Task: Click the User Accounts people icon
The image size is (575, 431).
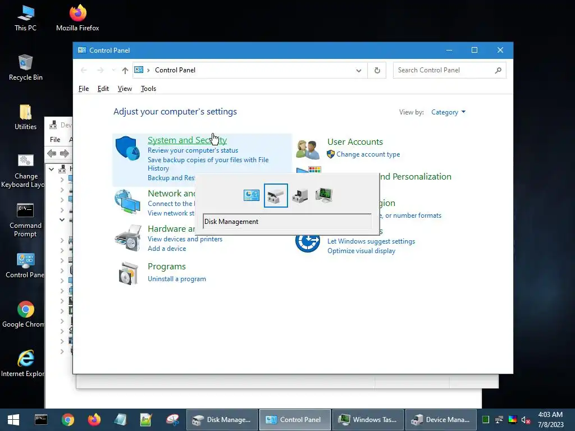Action: coord(308,149)
